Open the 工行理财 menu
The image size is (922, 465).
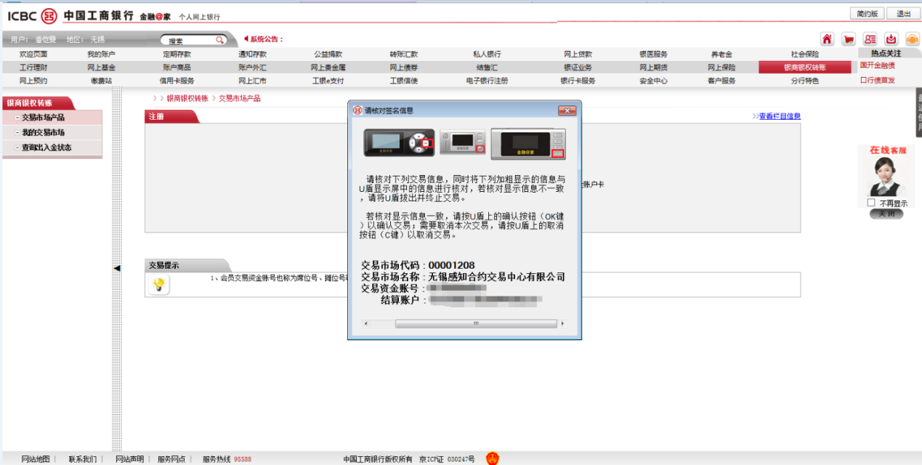(33, 68)
